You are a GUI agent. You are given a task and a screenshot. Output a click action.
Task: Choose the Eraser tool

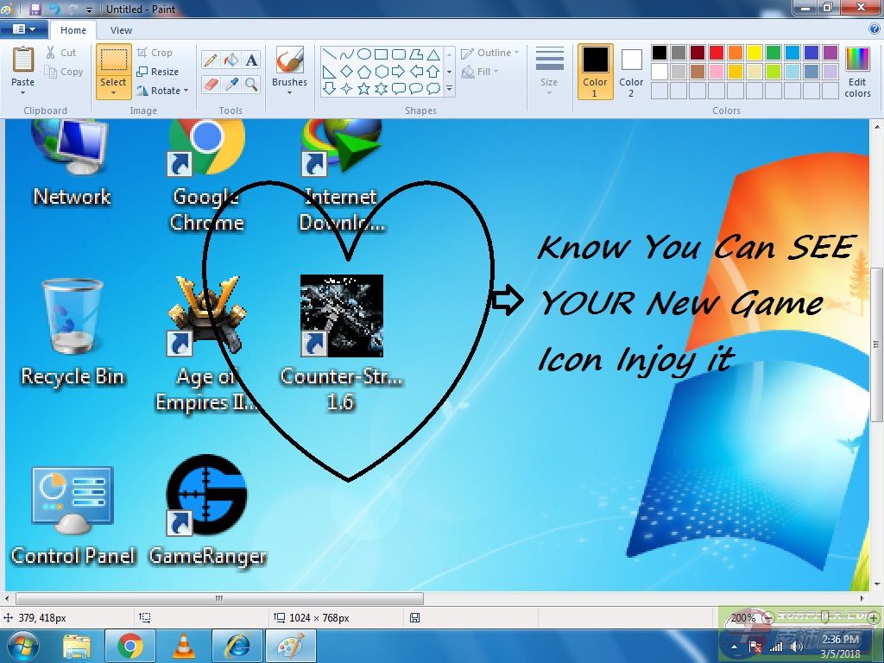(x=210, y=84)
